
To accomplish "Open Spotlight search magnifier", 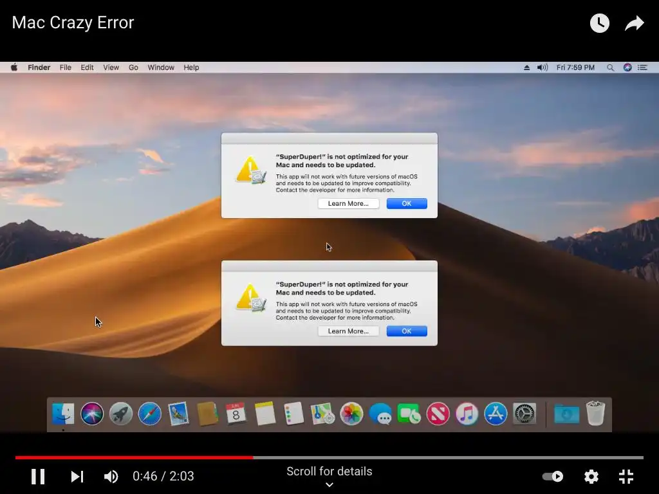I will pos(610,68).
